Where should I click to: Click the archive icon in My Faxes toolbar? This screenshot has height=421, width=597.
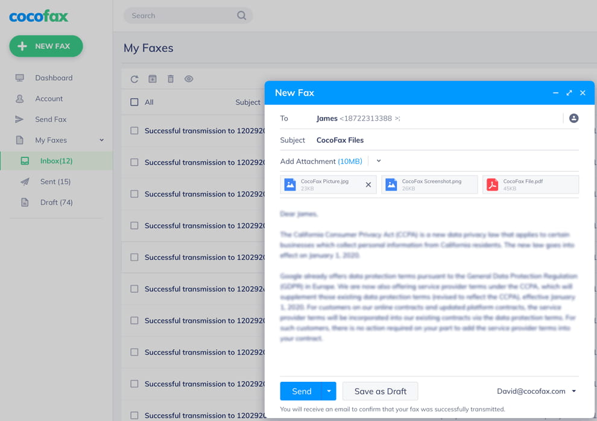(x=153, y=79)
